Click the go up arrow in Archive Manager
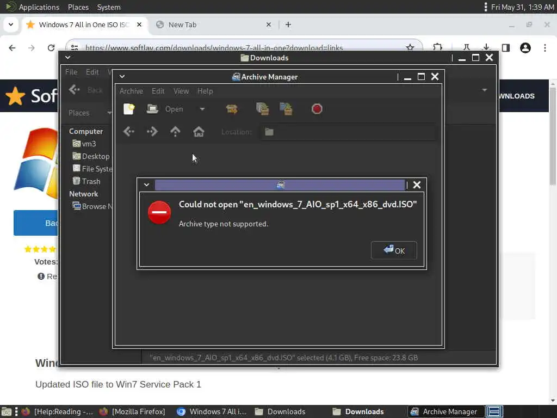This screenshot has height=418, width=557. [175, 132]
